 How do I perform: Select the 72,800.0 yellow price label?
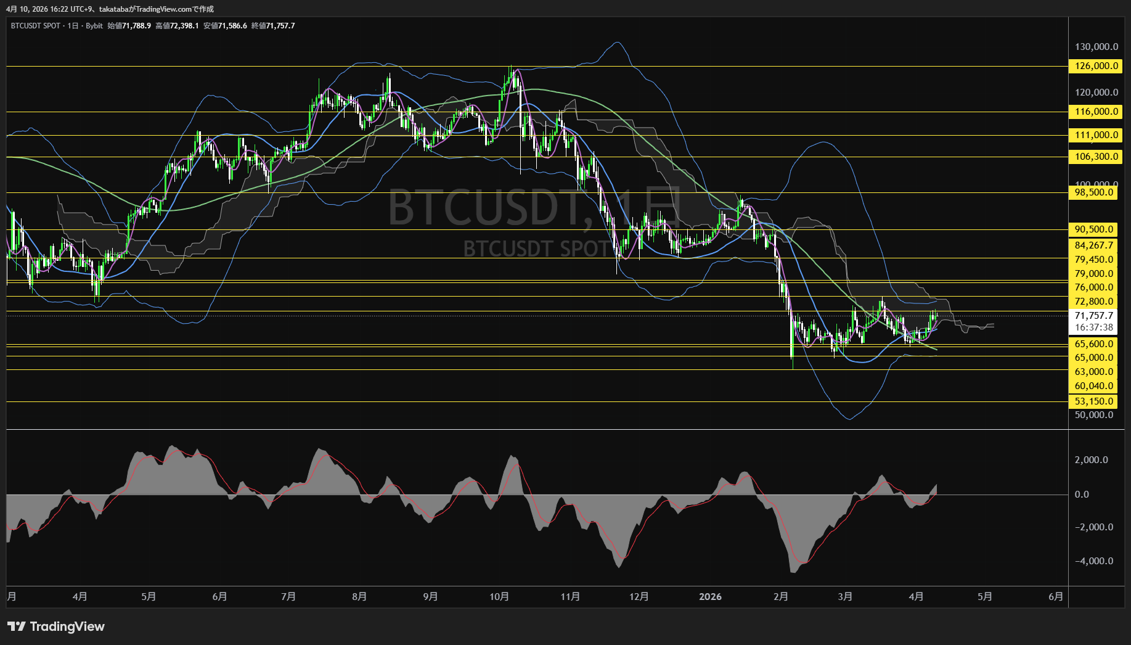click(1094, 302)
